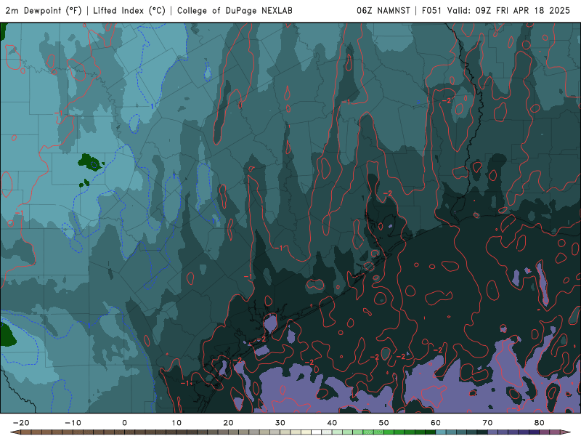Click the "30" value on the color scale

click(x=280, y=423)
